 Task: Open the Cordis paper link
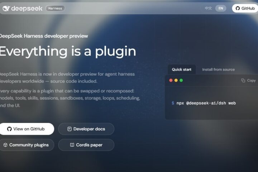tap(86, 145)
